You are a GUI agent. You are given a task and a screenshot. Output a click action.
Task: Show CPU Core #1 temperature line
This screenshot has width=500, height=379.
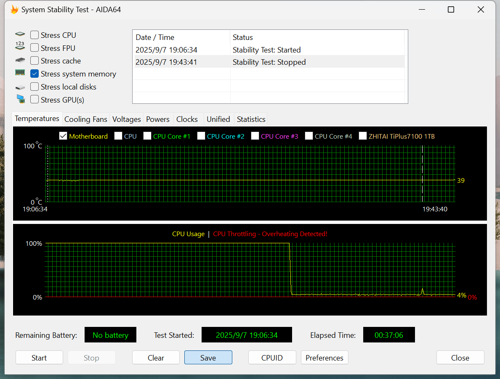point(147,136)
